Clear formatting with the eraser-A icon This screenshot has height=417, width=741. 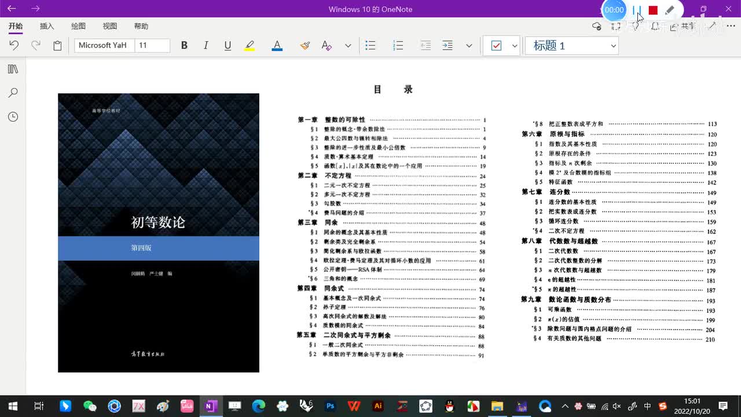(327, 45)
